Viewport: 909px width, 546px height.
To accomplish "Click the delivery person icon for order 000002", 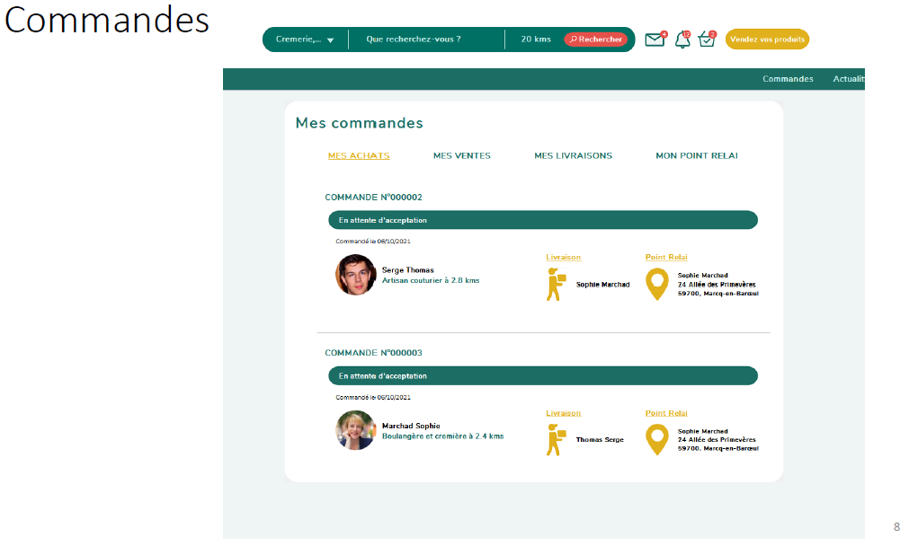I will click(x=556, y=284).
